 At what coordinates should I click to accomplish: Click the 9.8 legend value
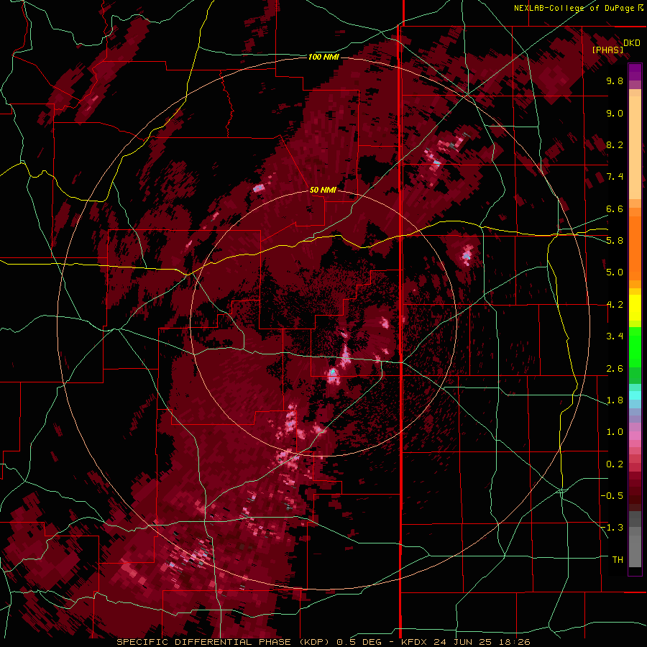615,81
